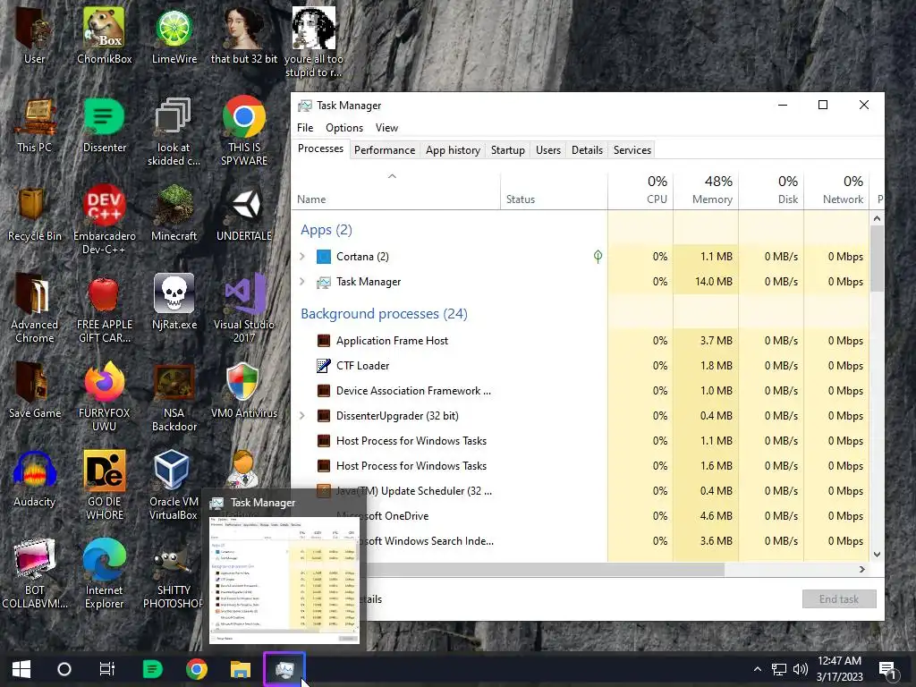The height and width of the screenshot is (687, 916).
Task: Click the Chrome icon on the taskbar
Action: pos(197,669)
